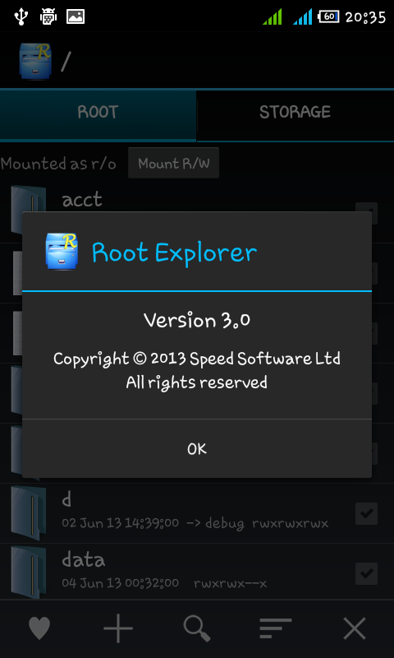Click OK to dismiss dialog
This screenshot has height=658, width=394.
pyautogui.click(x=197, y=448)
